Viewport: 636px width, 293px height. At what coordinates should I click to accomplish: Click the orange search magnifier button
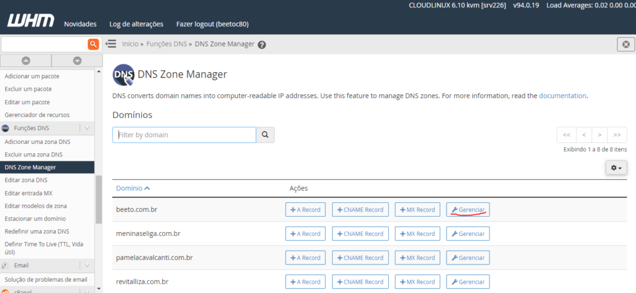[93, 44]
